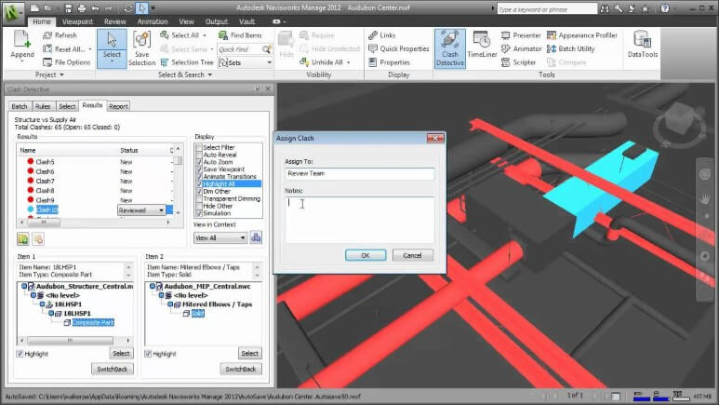The image size is (719, 405).
Task: Click the Navisworks application menu logo
Action: tap(13, 12)
